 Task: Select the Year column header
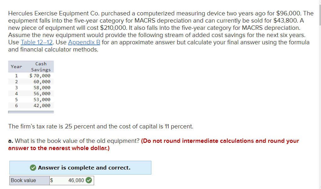click(16, 66)
